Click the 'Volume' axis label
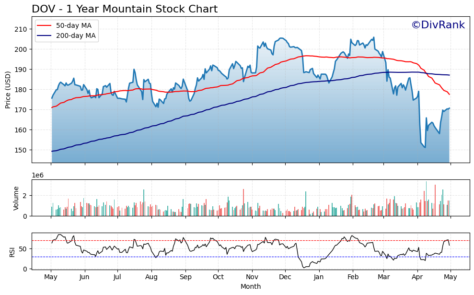The width and height of the screenshot is (474, 295). 16,198
